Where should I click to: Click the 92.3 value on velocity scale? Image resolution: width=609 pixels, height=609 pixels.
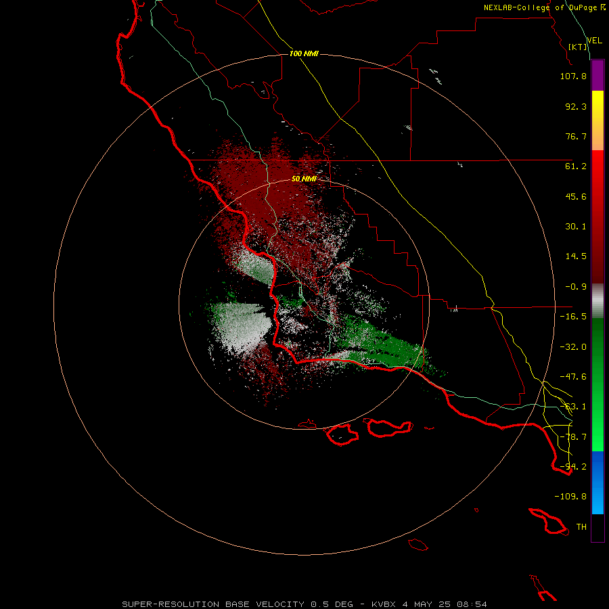(x=576, y=106)
